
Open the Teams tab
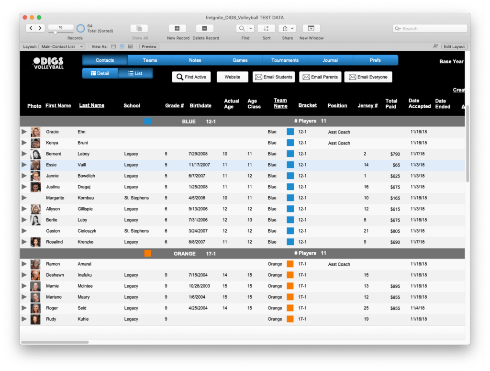coord(150,60)
